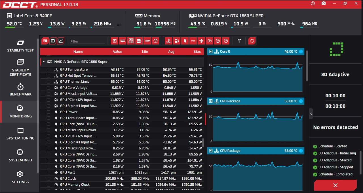Switch to the table-only view mode
Screen dimensions: 363x193
pyautogui.click(x=53, y=41)
